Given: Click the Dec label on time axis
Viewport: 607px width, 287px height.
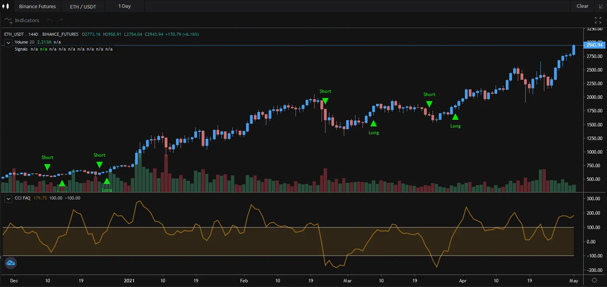Looking at the screenshot, I should pos(14,280).
